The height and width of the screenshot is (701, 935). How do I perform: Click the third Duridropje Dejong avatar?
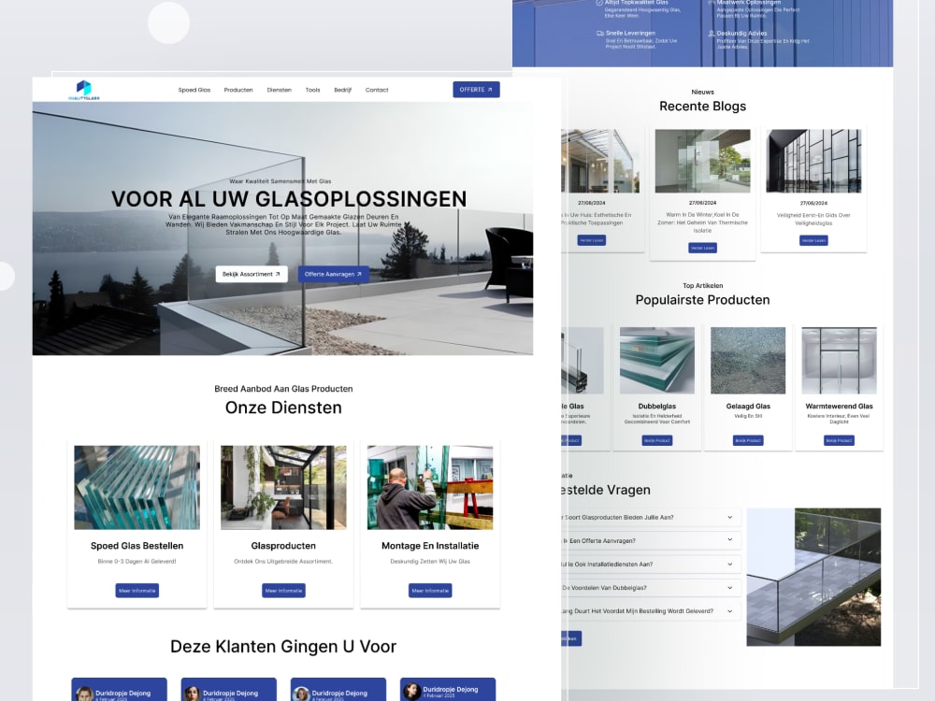point(301,694)
